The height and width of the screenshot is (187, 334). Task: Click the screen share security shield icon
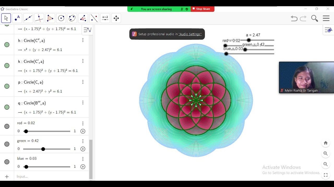tap(187, 9)
